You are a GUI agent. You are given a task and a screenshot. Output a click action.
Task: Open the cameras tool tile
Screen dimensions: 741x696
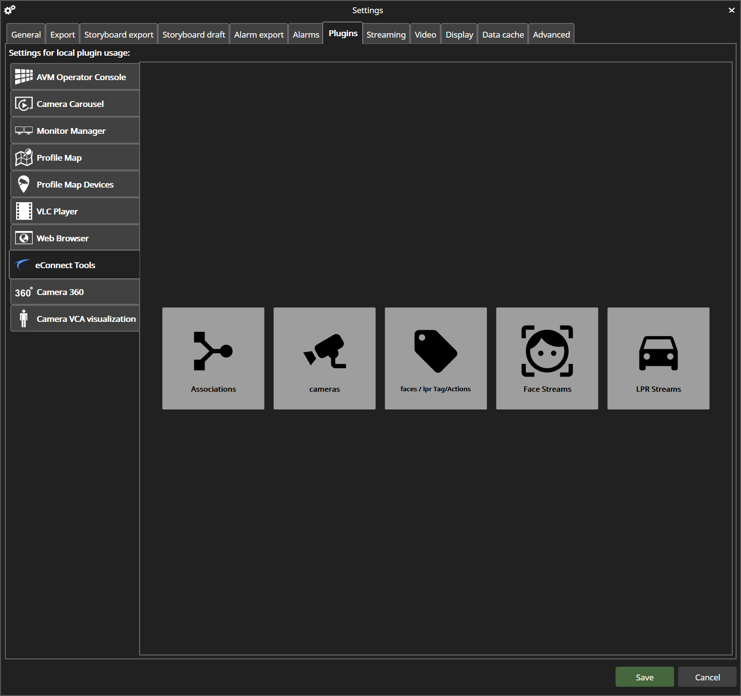(x=324, y=358)
